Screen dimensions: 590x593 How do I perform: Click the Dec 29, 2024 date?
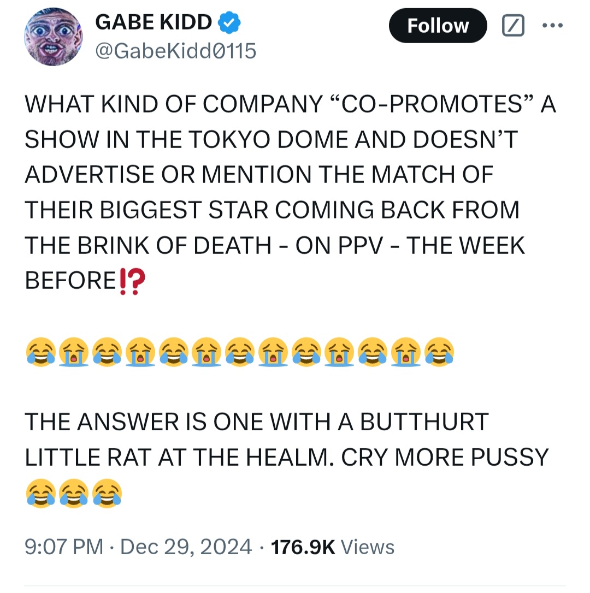pyautogui.click(x=186, y=547)
